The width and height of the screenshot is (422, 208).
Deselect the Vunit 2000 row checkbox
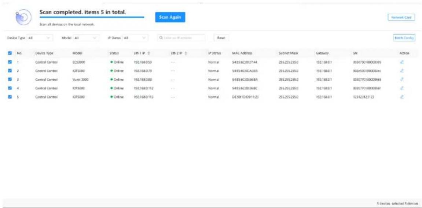(x=10, y=79)
